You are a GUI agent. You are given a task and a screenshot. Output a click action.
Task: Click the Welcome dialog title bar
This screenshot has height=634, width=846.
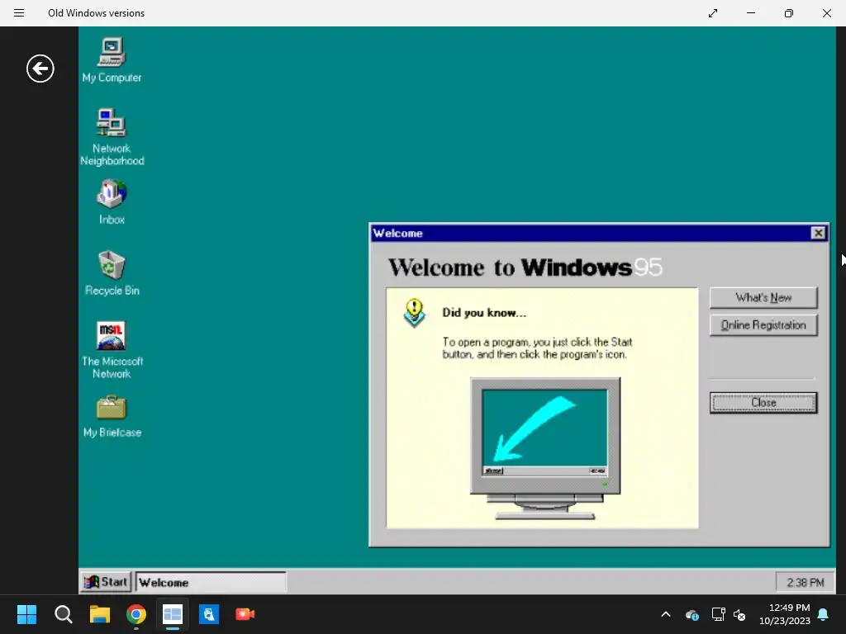point(591,233)
